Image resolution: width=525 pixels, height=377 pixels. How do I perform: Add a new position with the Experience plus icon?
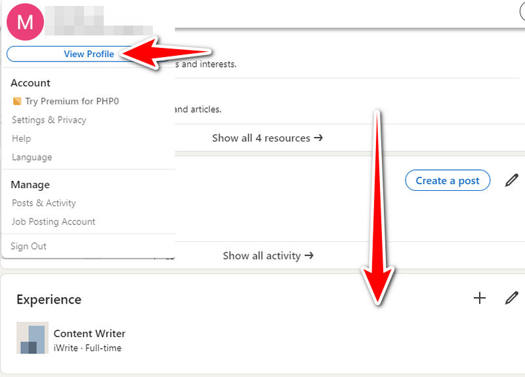(x=480, y=298)
